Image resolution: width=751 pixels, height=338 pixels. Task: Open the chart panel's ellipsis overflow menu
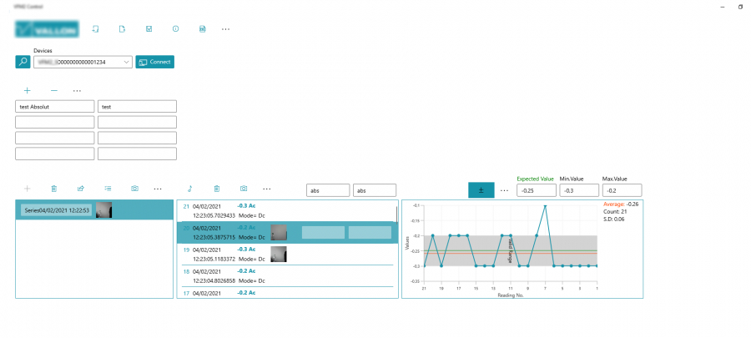click(x=504, y=190)
